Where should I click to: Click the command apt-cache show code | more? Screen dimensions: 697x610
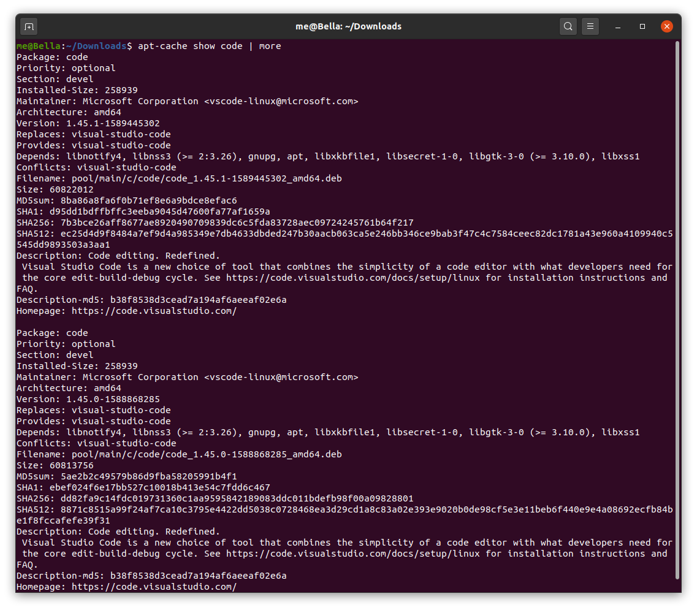tap(210, 46)
